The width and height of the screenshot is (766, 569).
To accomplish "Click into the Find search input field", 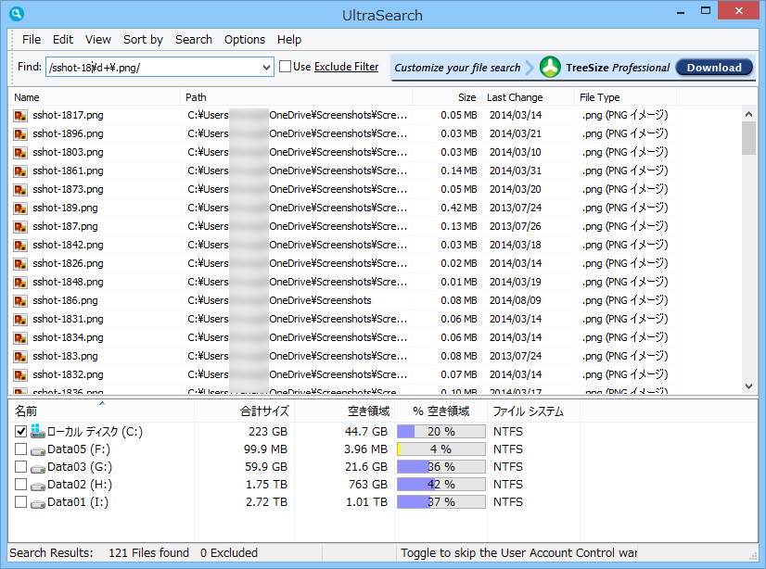I will pyautogui.click(x=154, y=68).
